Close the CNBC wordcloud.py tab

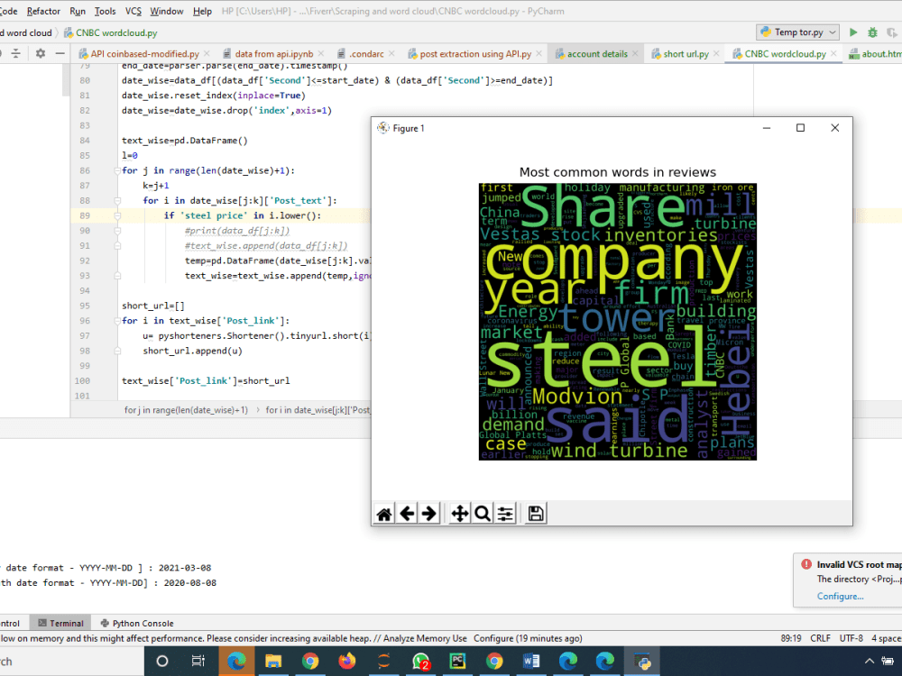(833, 53)
